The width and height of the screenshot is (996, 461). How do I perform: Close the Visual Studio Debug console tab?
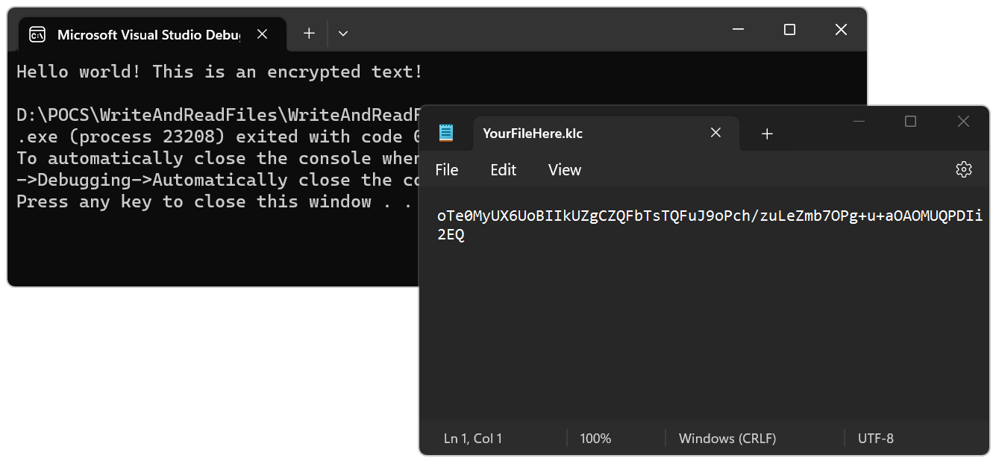(x=262, y=34)
